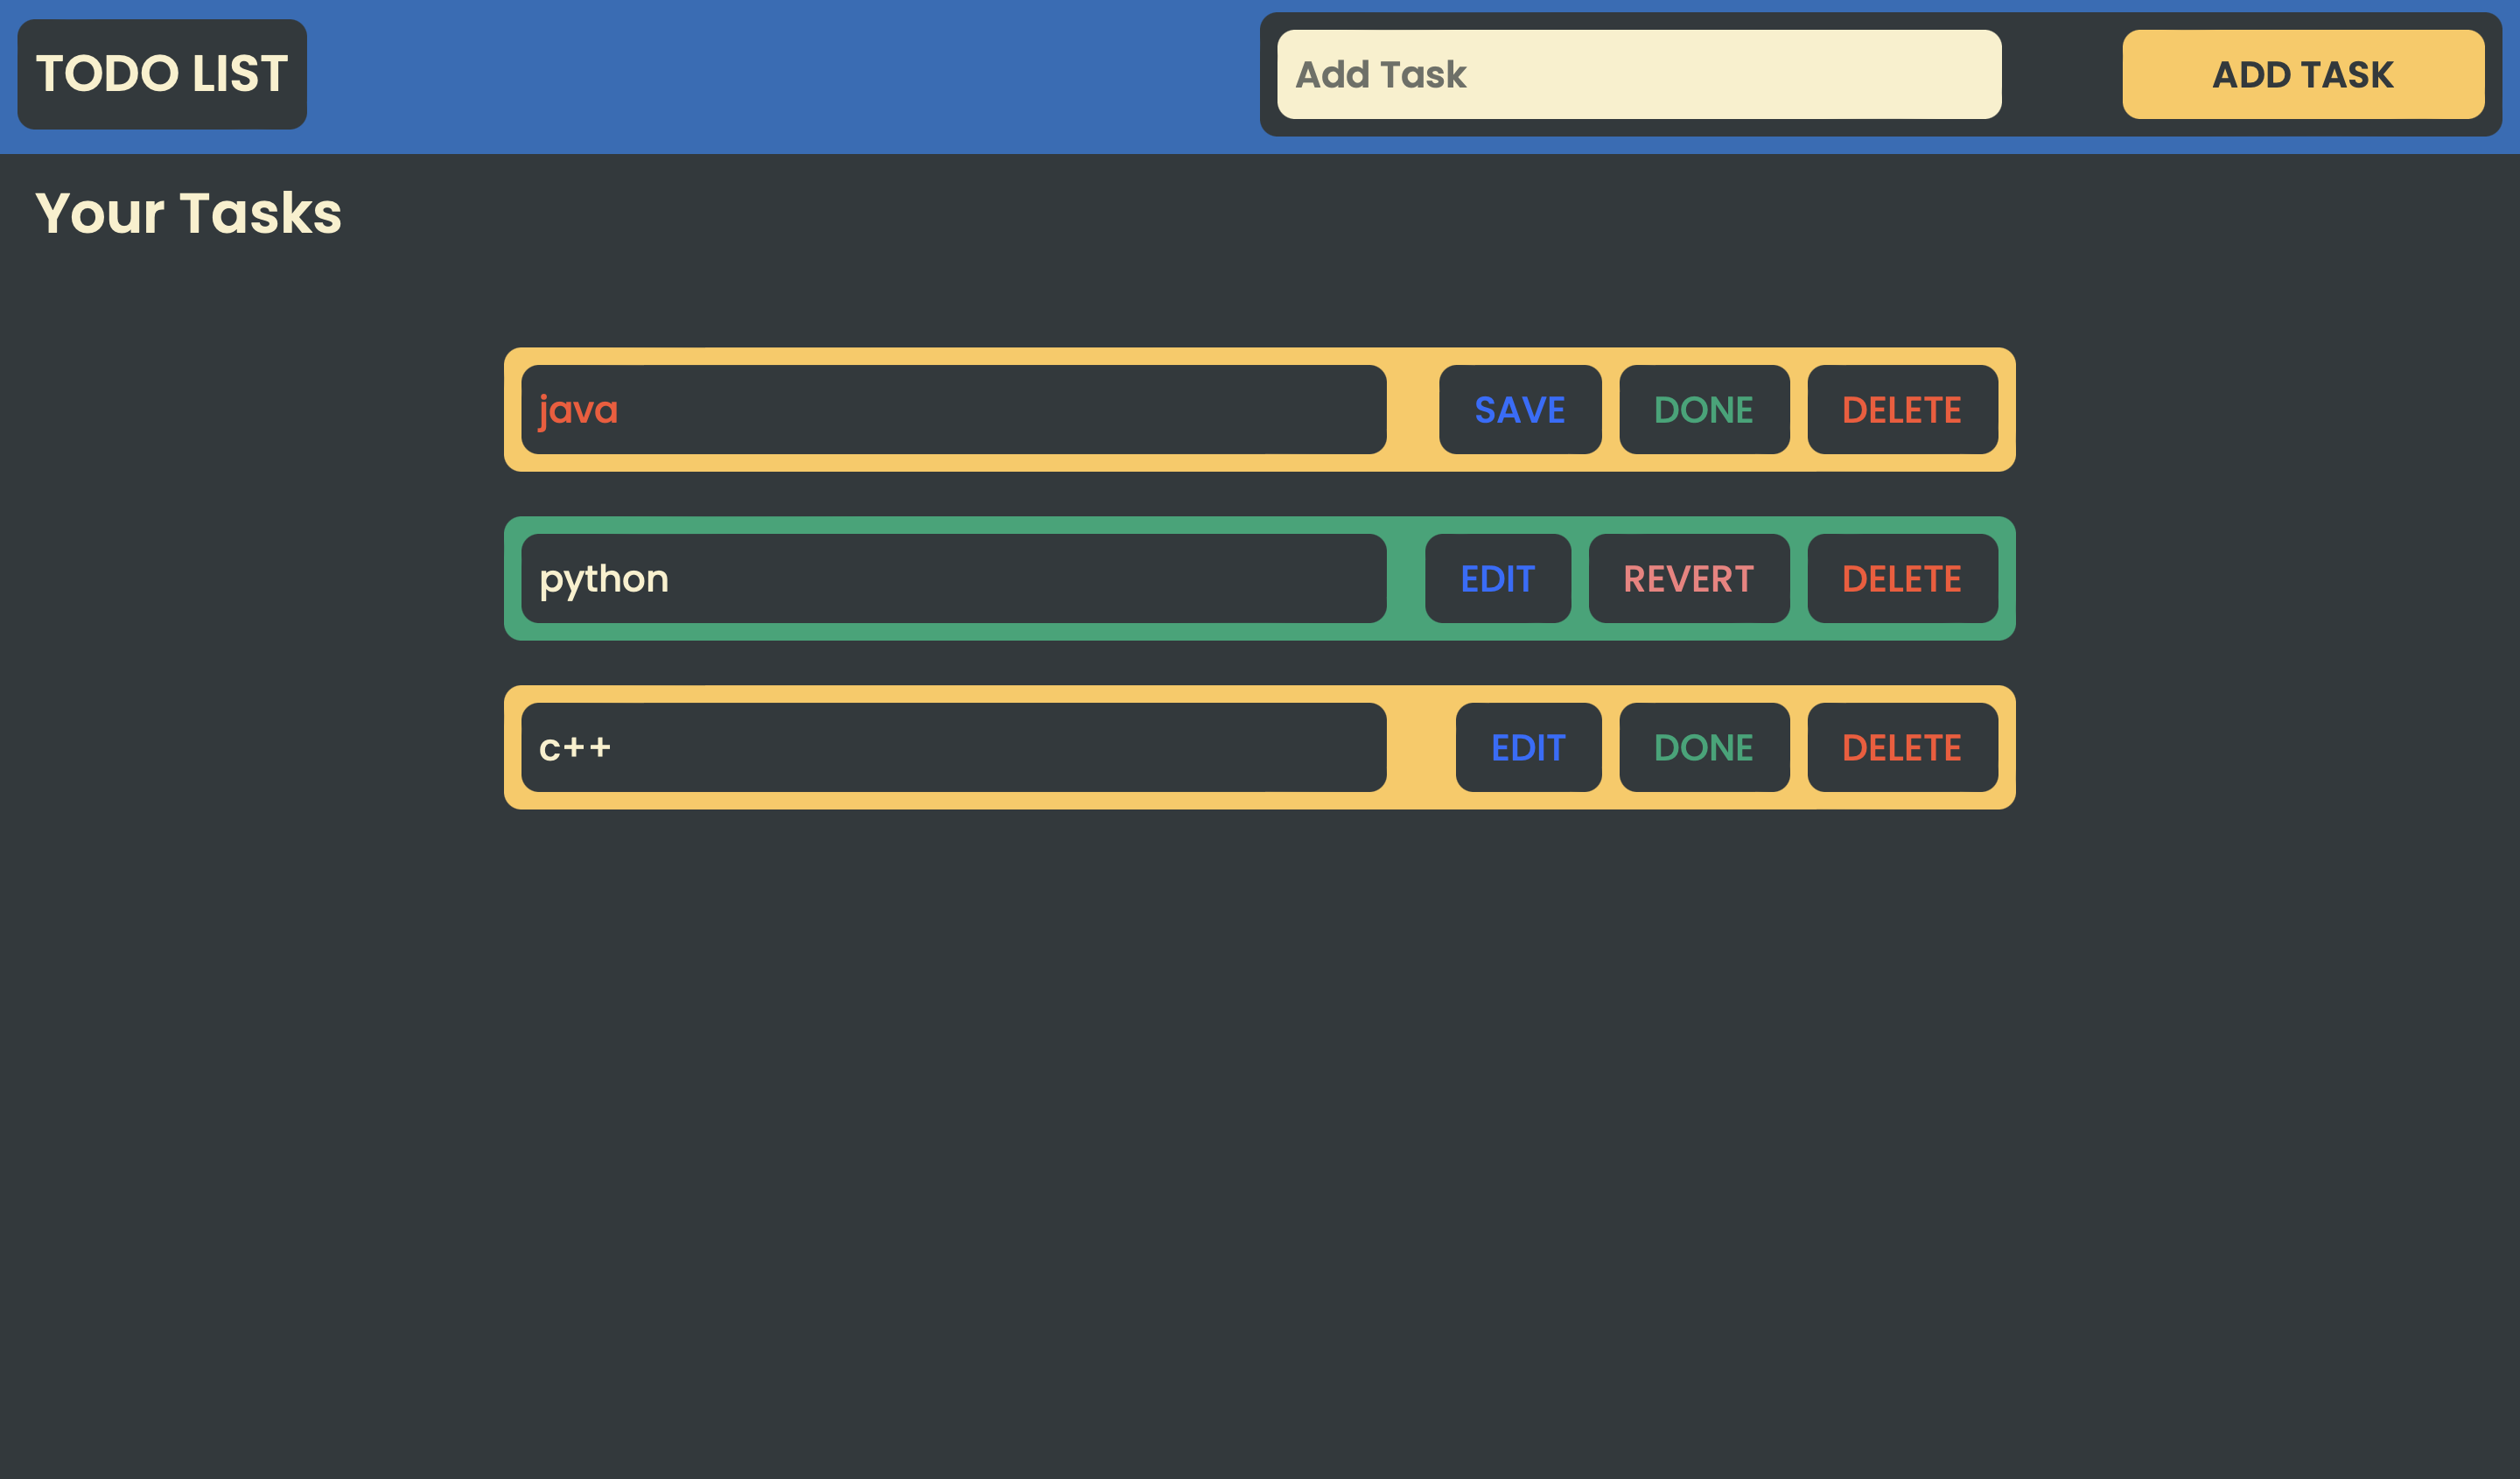The image size is (2520, 1479).
Task: Delete the c++ task
Action: click(x=1901, y=747)
